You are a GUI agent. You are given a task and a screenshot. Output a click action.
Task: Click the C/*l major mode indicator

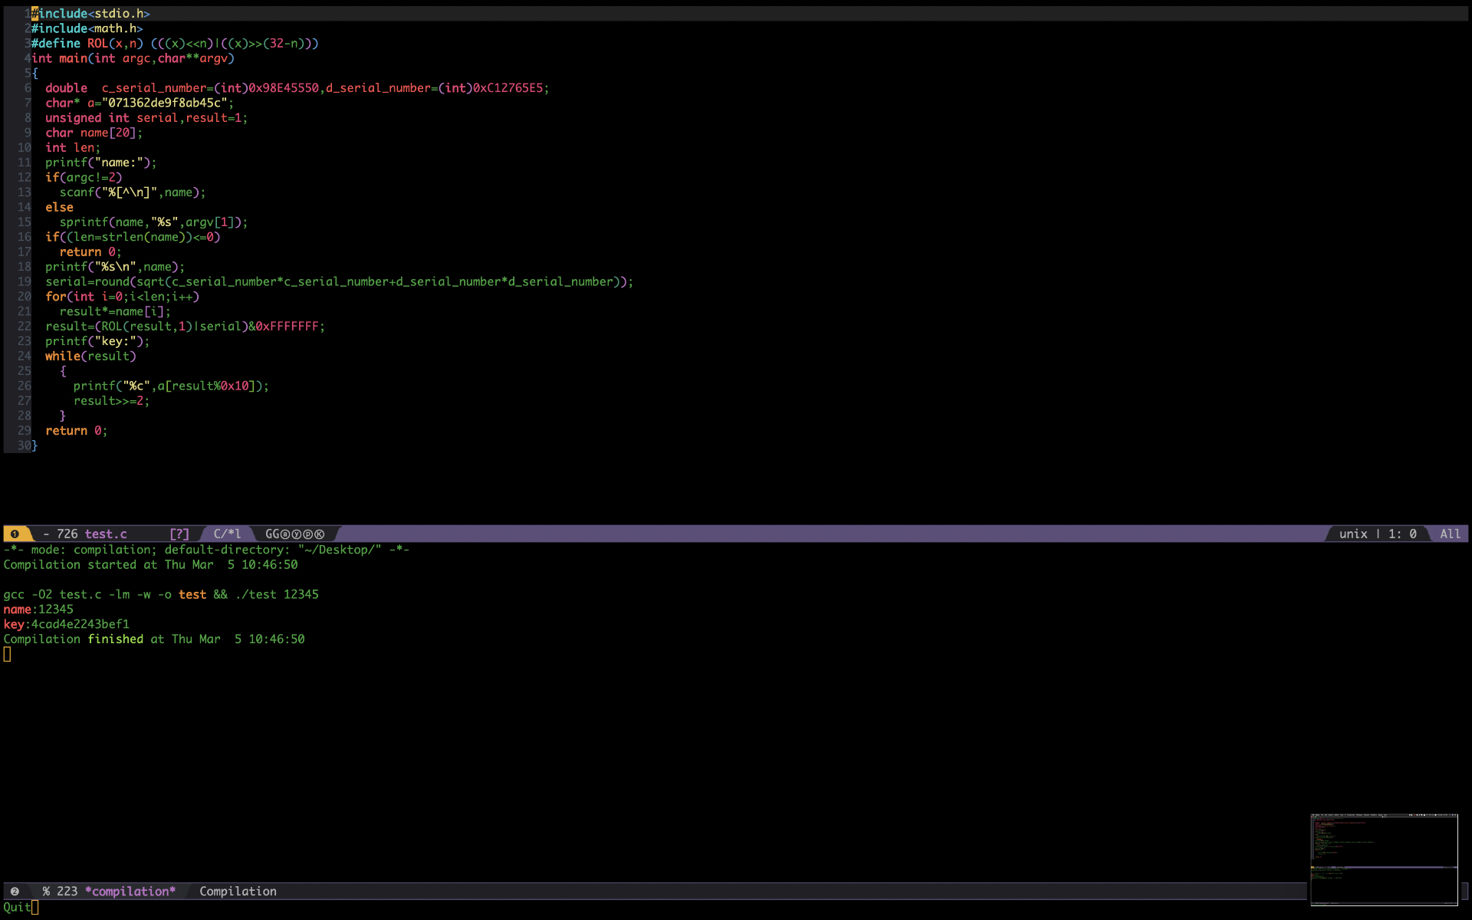[227, 534]
